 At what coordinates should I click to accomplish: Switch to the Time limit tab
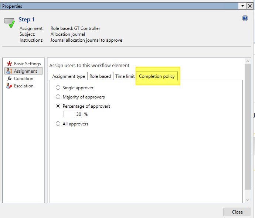pyautogui.click(x=125, y=76)
